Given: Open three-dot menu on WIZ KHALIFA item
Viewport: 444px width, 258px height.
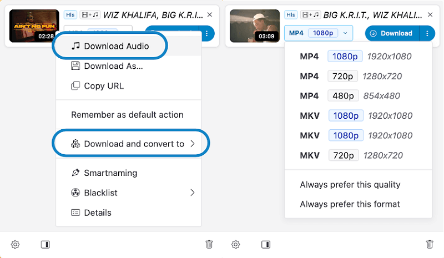Looking at the screenshot, I should point(207,33).
